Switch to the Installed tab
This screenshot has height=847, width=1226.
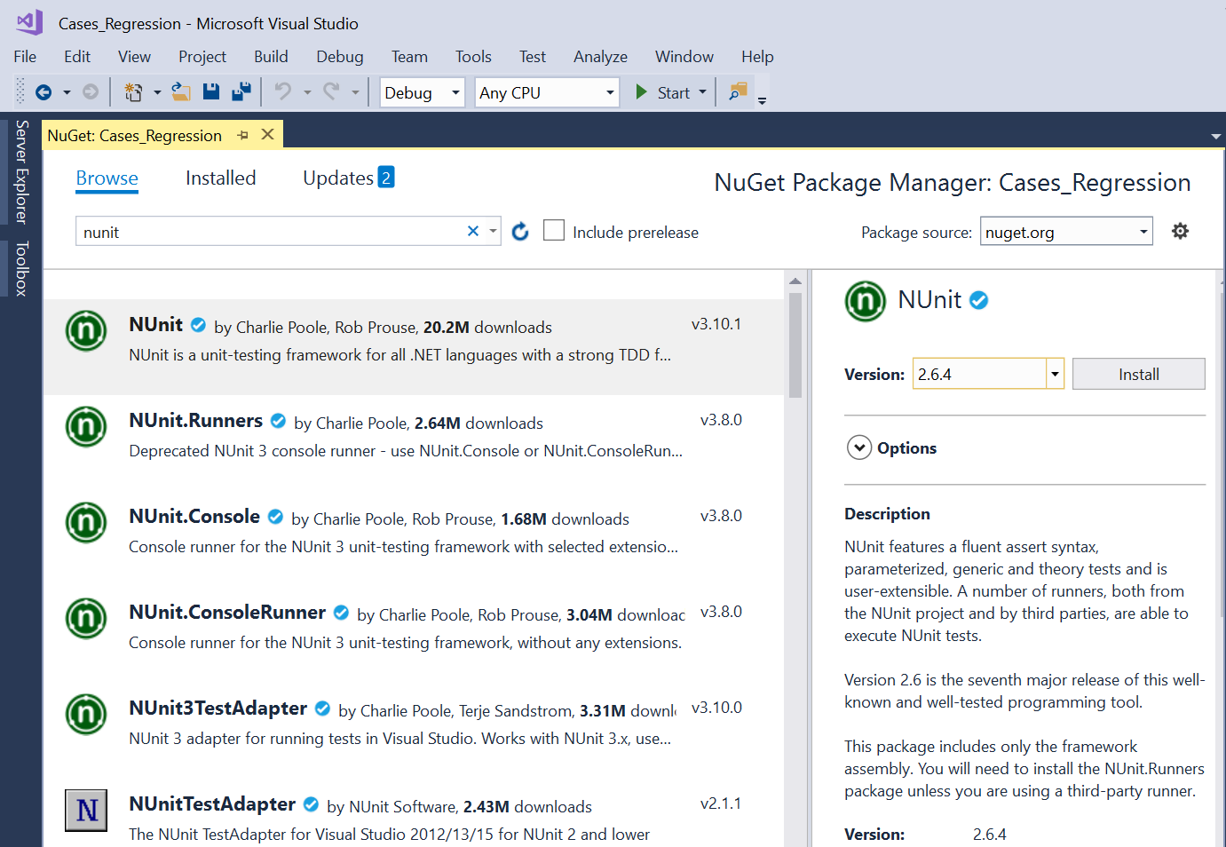click(x=220, y=178)
